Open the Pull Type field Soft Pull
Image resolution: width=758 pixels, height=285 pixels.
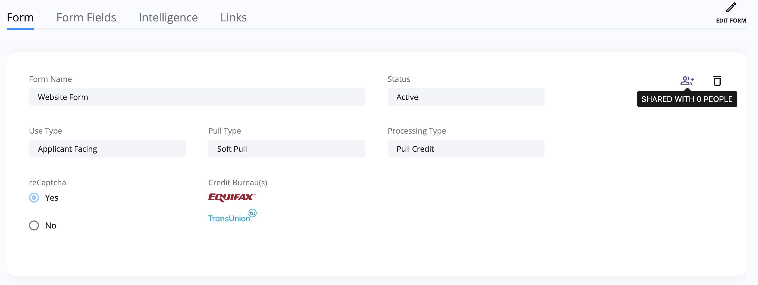(x=286, y=149)
